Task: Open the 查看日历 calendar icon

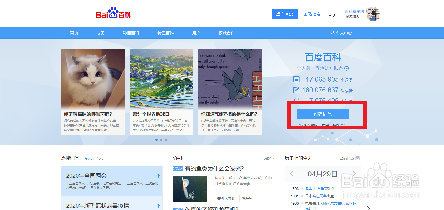Action: 357,158
